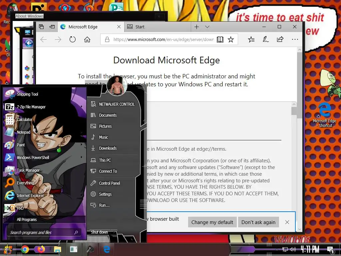Open HxD hex editor
This screenshot has height=256, width=341.
45,208
